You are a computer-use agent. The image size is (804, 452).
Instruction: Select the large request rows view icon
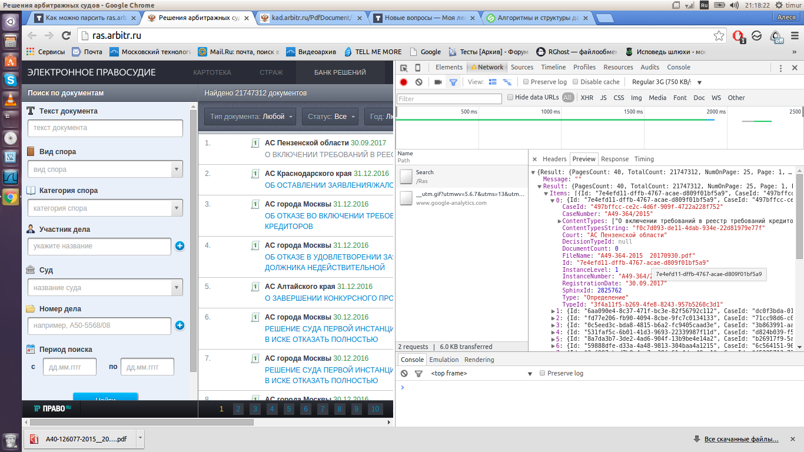tap(493, 82)
